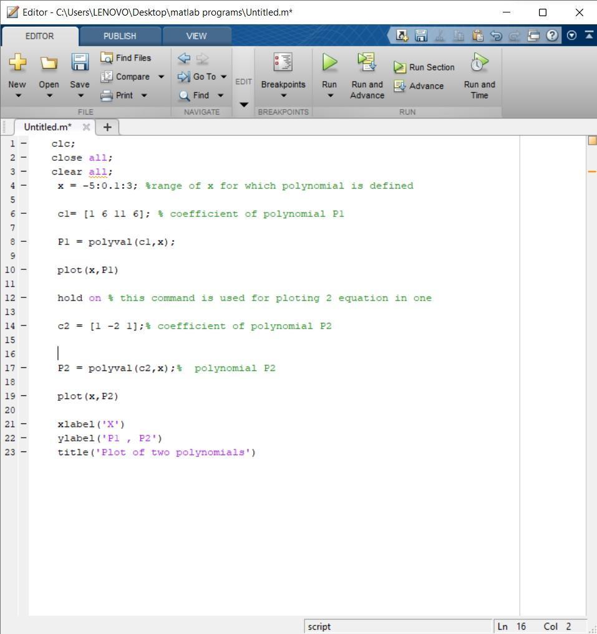Switch to the PUBLISH tab
597x634 pixels.
click(119, 36)
